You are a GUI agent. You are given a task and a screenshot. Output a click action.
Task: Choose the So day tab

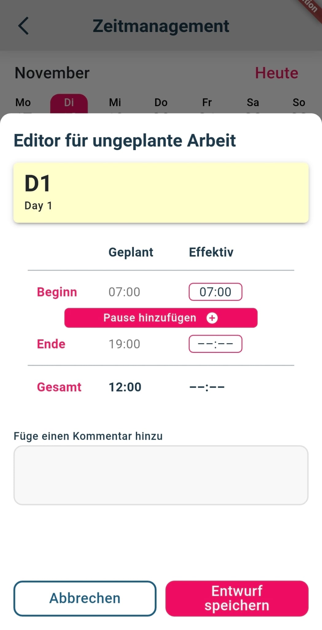[299, 103]
